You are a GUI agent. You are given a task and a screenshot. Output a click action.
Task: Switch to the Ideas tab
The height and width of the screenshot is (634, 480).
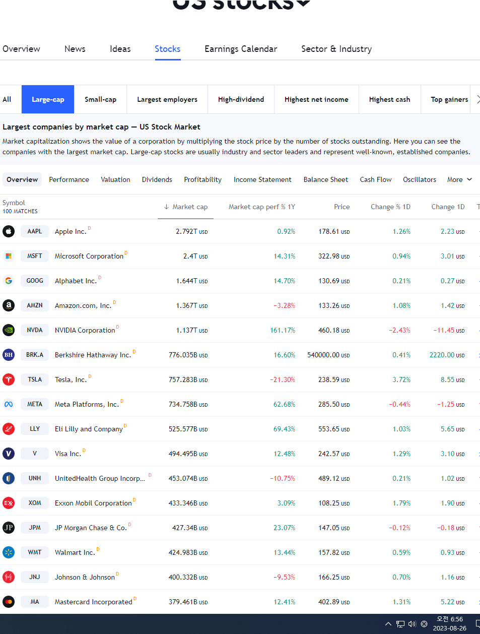pyautogui.click(x=120, y=49)
